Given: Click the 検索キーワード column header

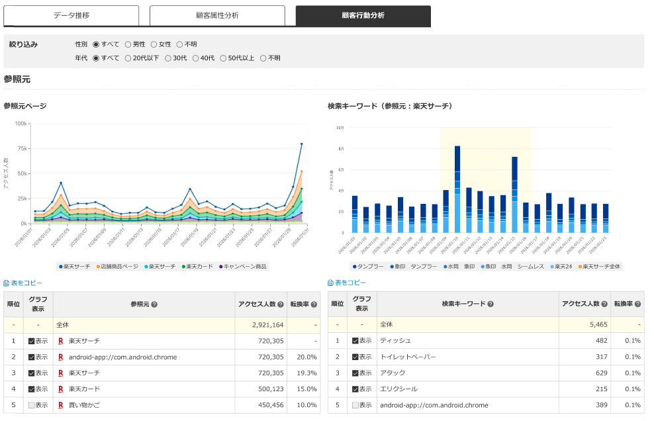Looking at the screenshot, I should point(467,304).
